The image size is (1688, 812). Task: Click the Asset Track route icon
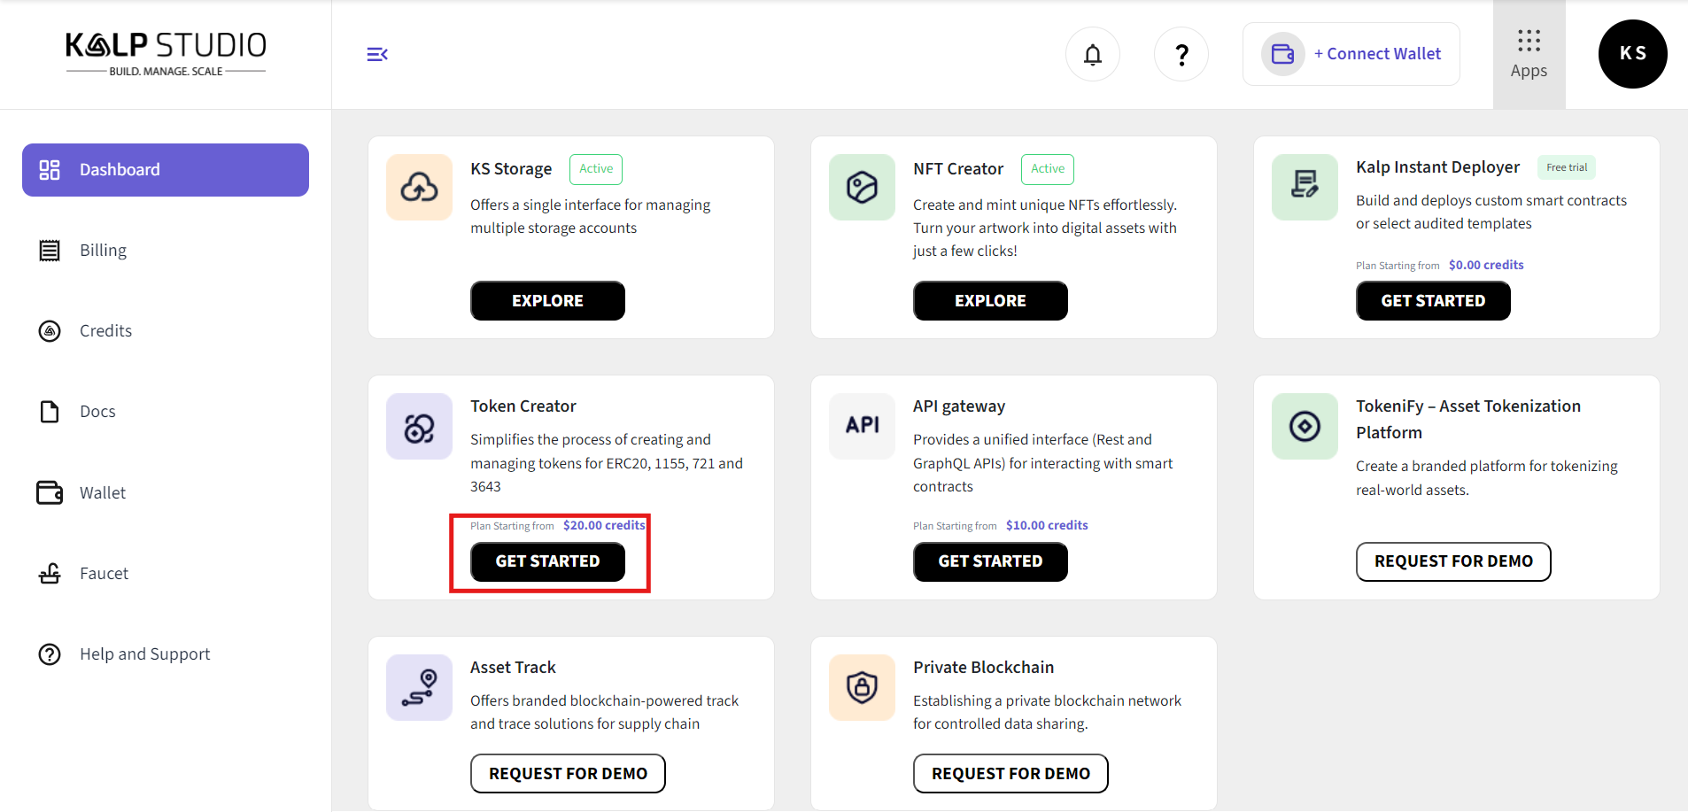[x=419, y=687]
